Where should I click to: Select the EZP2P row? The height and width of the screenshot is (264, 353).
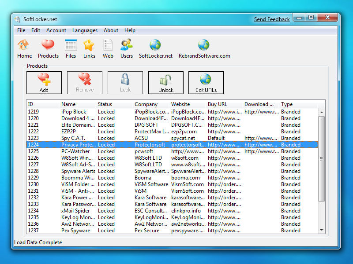172,132
